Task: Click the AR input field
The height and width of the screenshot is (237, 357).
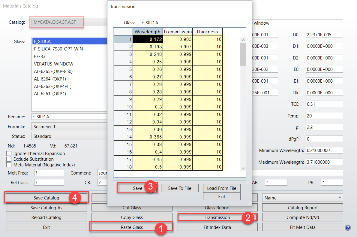Action: [276, 182]
